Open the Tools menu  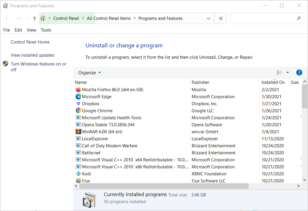click(46, 30)
